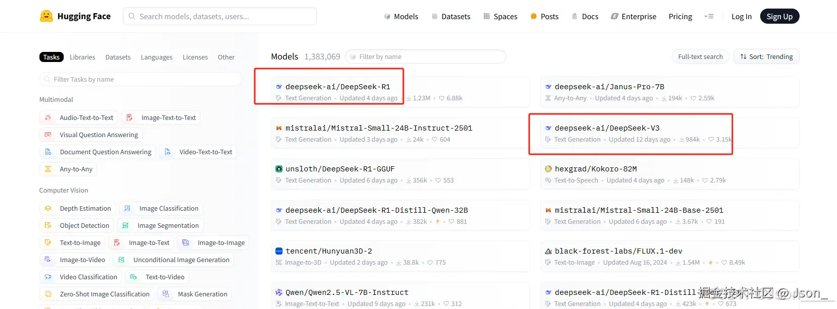
Task: Click the Full-text search button
Action: (700, 56)
